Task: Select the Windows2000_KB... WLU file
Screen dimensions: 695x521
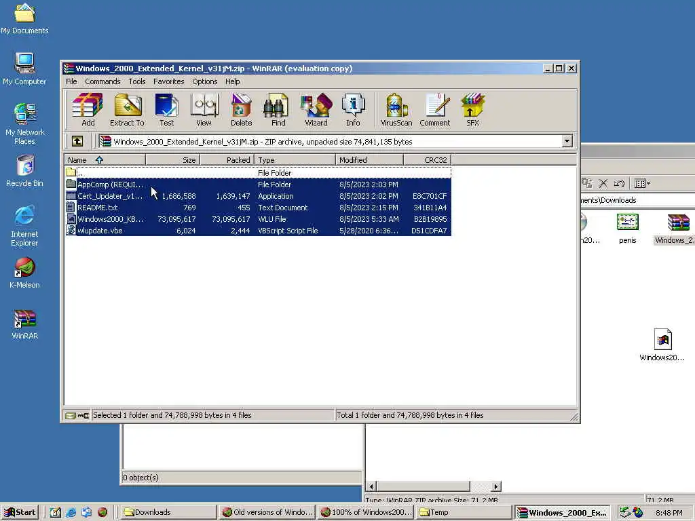Action: point(258,219)
